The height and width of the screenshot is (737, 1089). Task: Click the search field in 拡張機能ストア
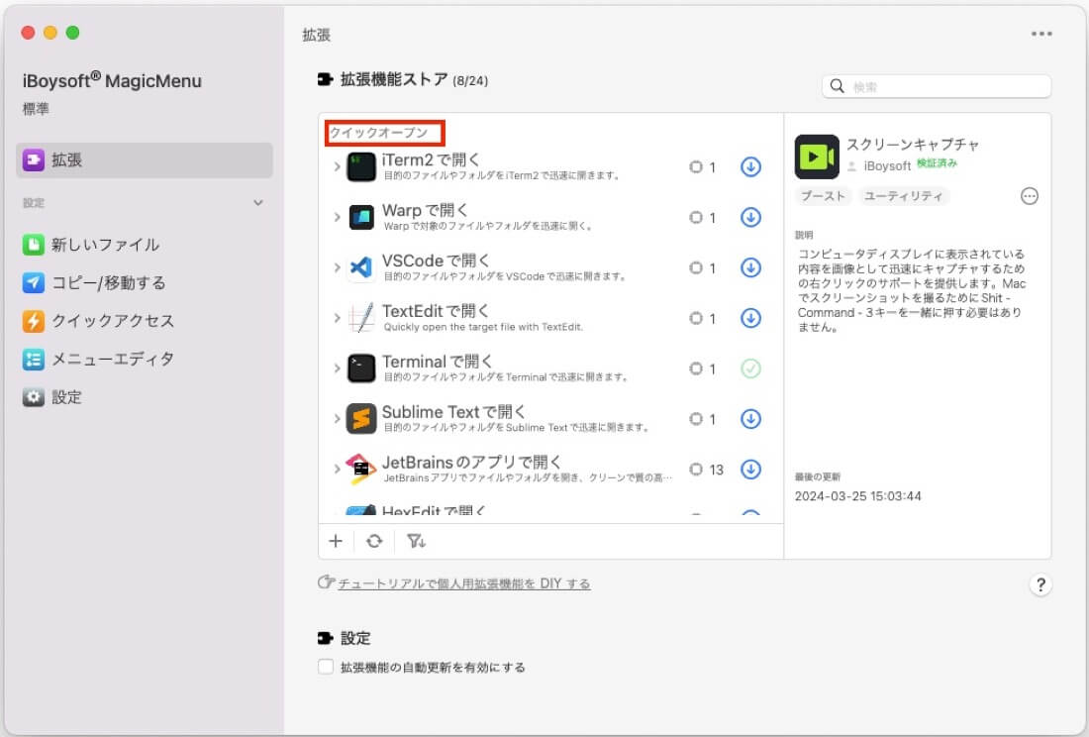[x=937, y=86]
